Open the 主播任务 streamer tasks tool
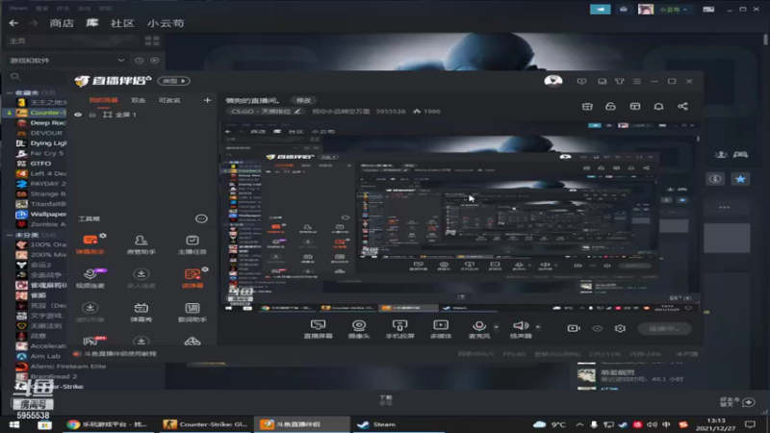770x433 pixels. point(192,244)
